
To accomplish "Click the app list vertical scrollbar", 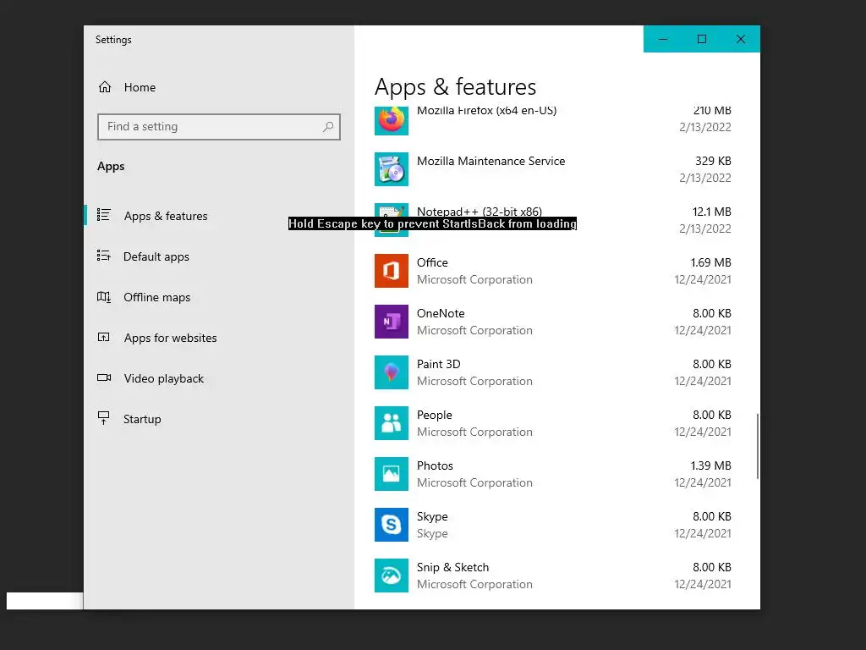I will point(757,446).
